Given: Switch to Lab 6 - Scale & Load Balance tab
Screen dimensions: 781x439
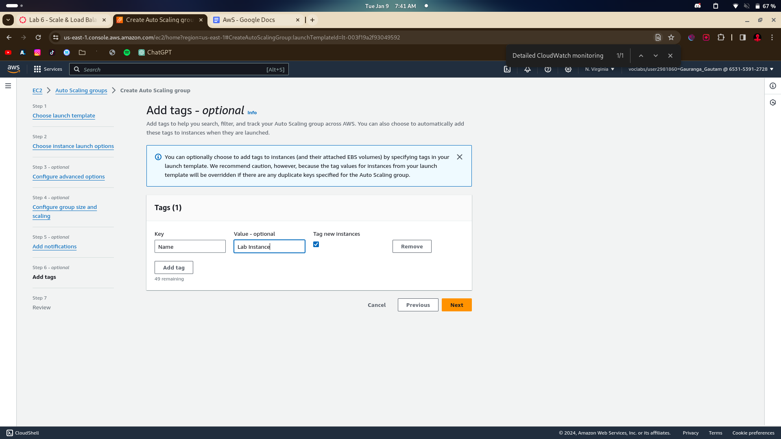Looking at the screenshot, I should 63,20.
